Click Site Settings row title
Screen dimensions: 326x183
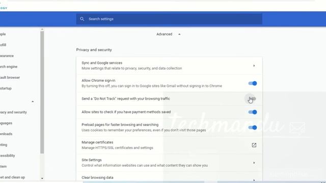tap(92, 160)
